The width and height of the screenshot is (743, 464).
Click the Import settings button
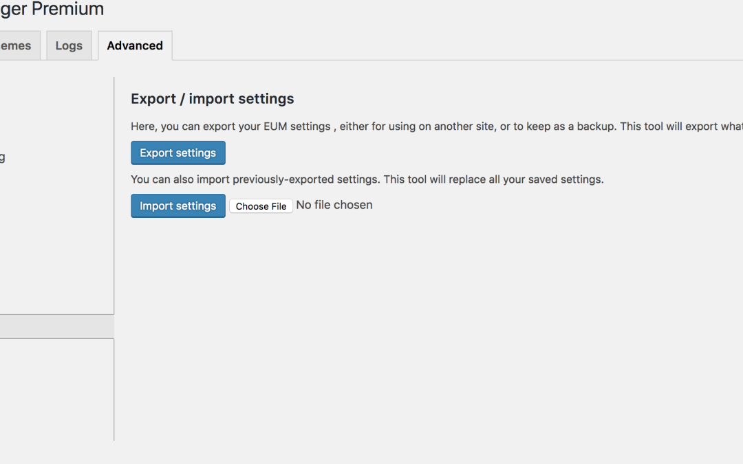pos(178,206)
